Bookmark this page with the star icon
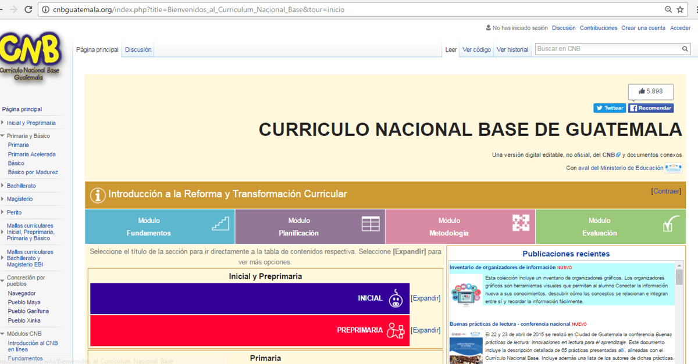 (680, 10)
